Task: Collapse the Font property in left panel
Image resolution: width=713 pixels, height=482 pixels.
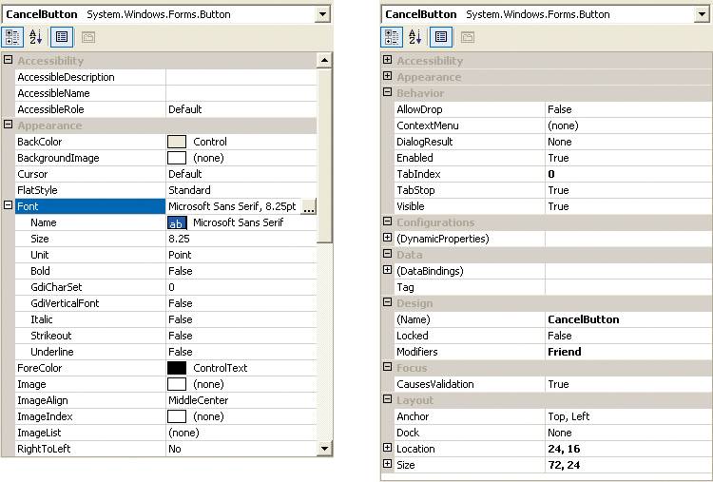Action: [9, 206]
